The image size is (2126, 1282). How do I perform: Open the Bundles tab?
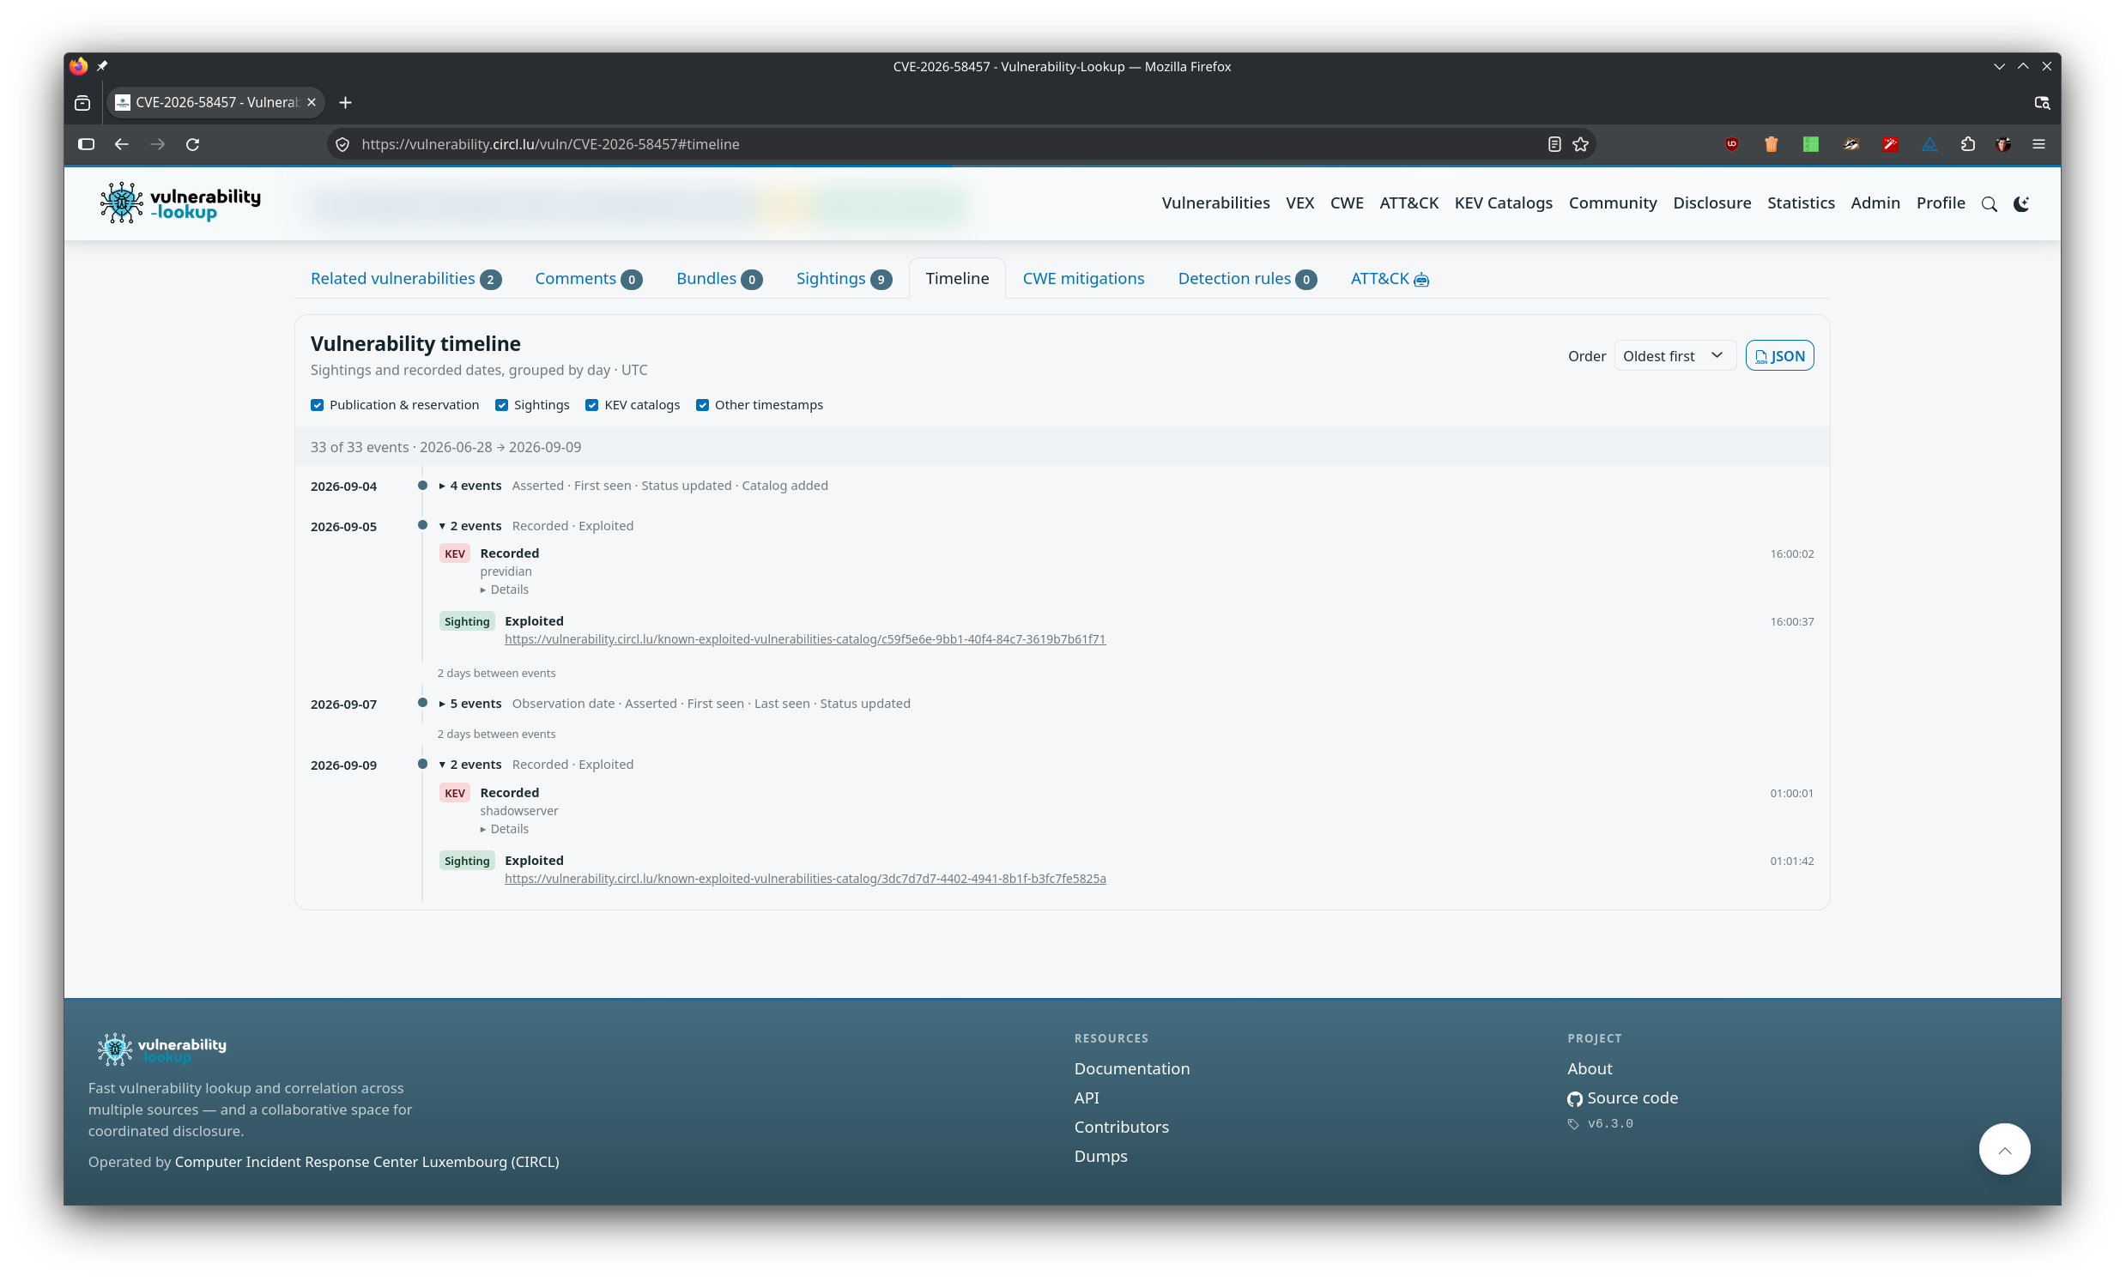pyautogui.click(x=718, y=279)
